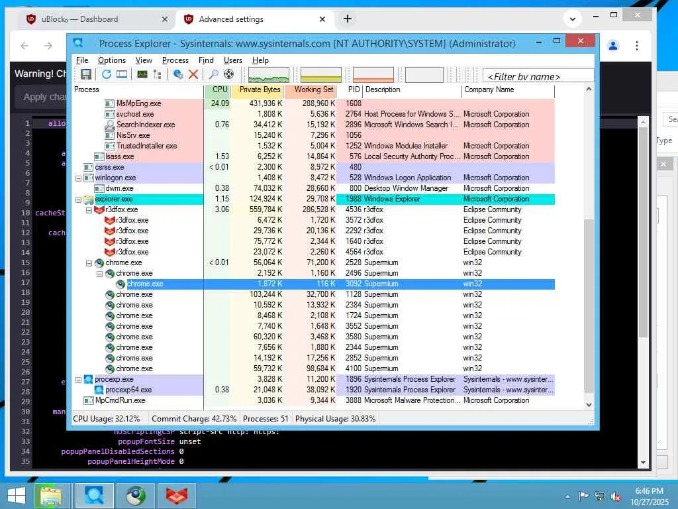Click the r3dfox.exe icon with PID 4536
Image resolution: width=678 pixels, height=509 pixels.
point(99,209)
